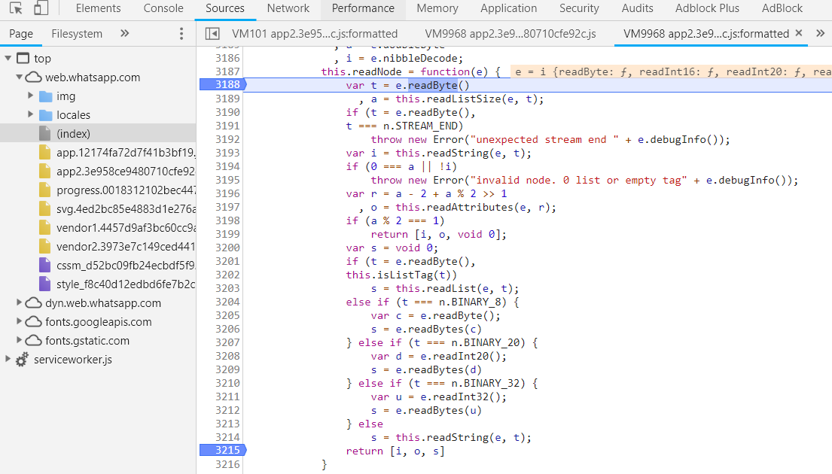Switch to the Performance tab
The image size is (832, 474).
pos(363,8)
